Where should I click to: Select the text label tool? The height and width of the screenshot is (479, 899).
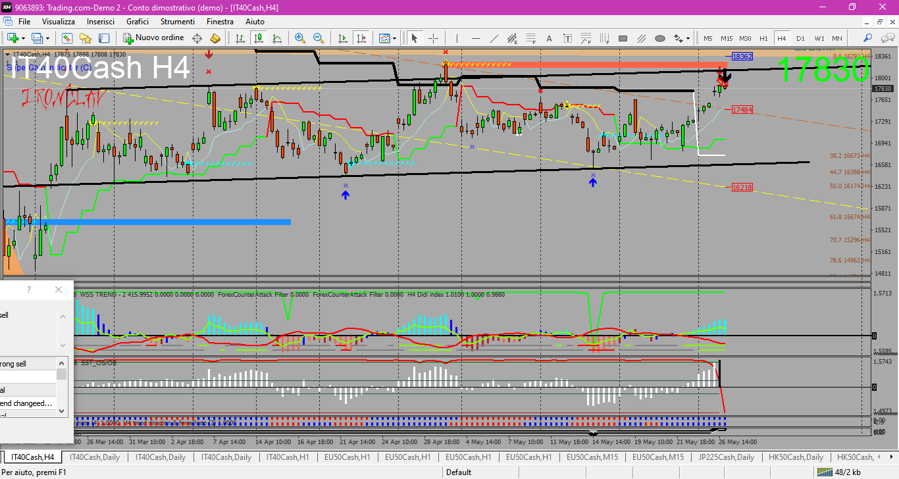568,38
